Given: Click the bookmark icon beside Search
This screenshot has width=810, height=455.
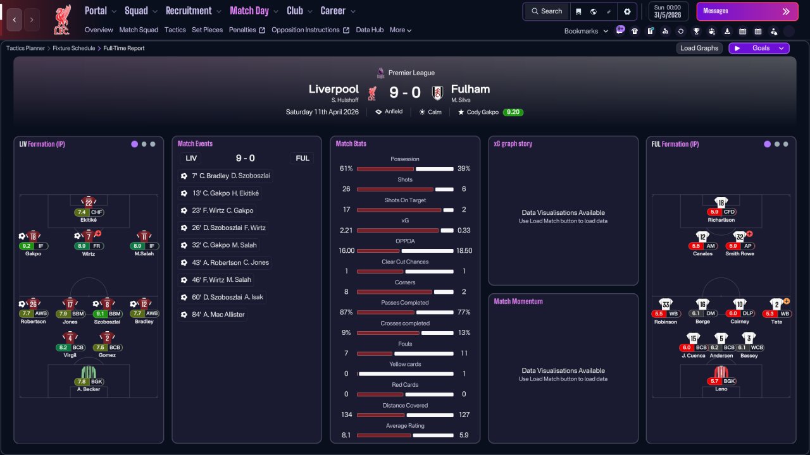Looking at the screenshot, I should 578,11.
